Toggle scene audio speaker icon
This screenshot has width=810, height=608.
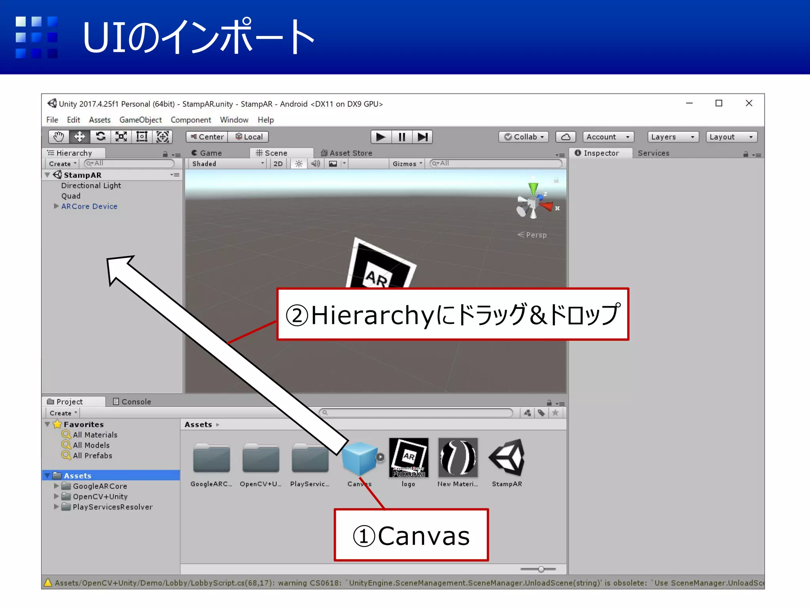pyautogui.click(x=316, y=163)
